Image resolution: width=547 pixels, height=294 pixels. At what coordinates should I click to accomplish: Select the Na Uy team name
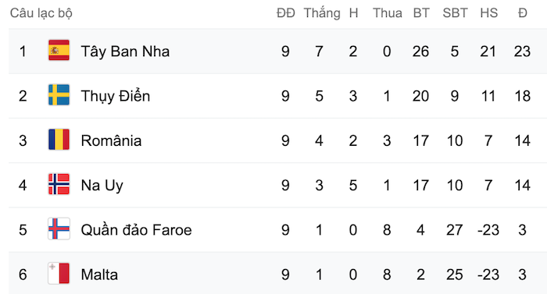click(x=102, y=186)
